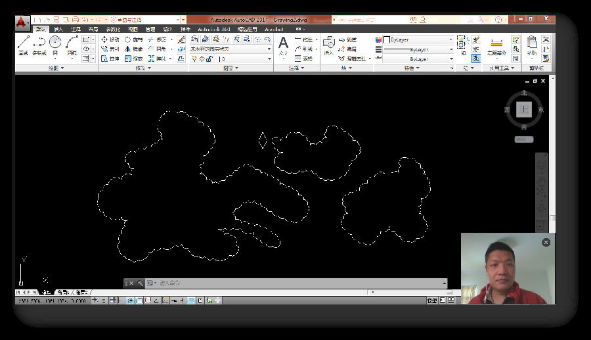Switch to the Insert ribbon tab

58,30
